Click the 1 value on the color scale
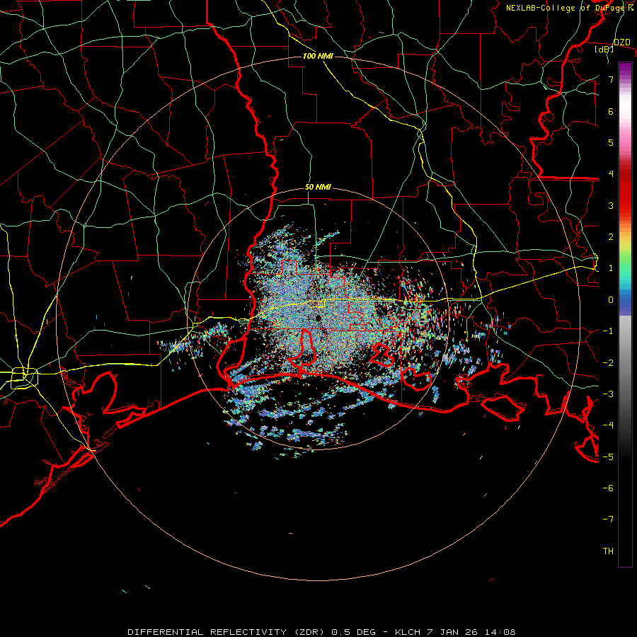This screenshot has height=637, width=637. coord(611,268)
